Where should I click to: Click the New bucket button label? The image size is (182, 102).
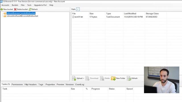8,9
